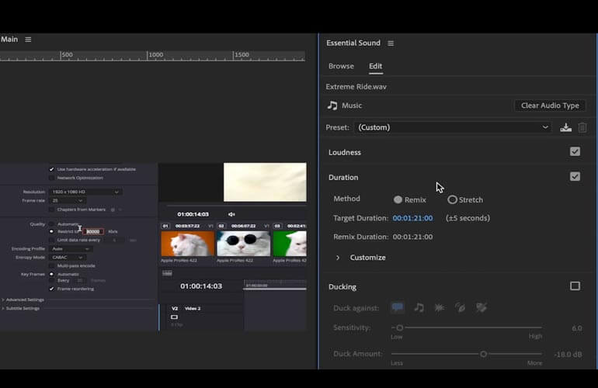Select Key Frames Automatic radio button
This screenshot has height=388, width=598.
tap(51, 274)
